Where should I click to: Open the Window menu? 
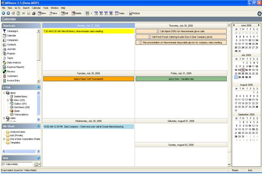(x=54, y=8)
